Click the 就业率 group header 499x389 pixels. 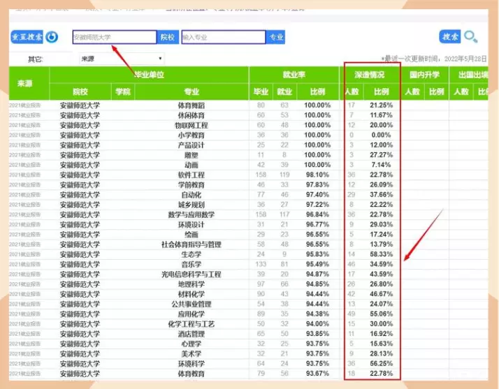(x=294, y=75)
